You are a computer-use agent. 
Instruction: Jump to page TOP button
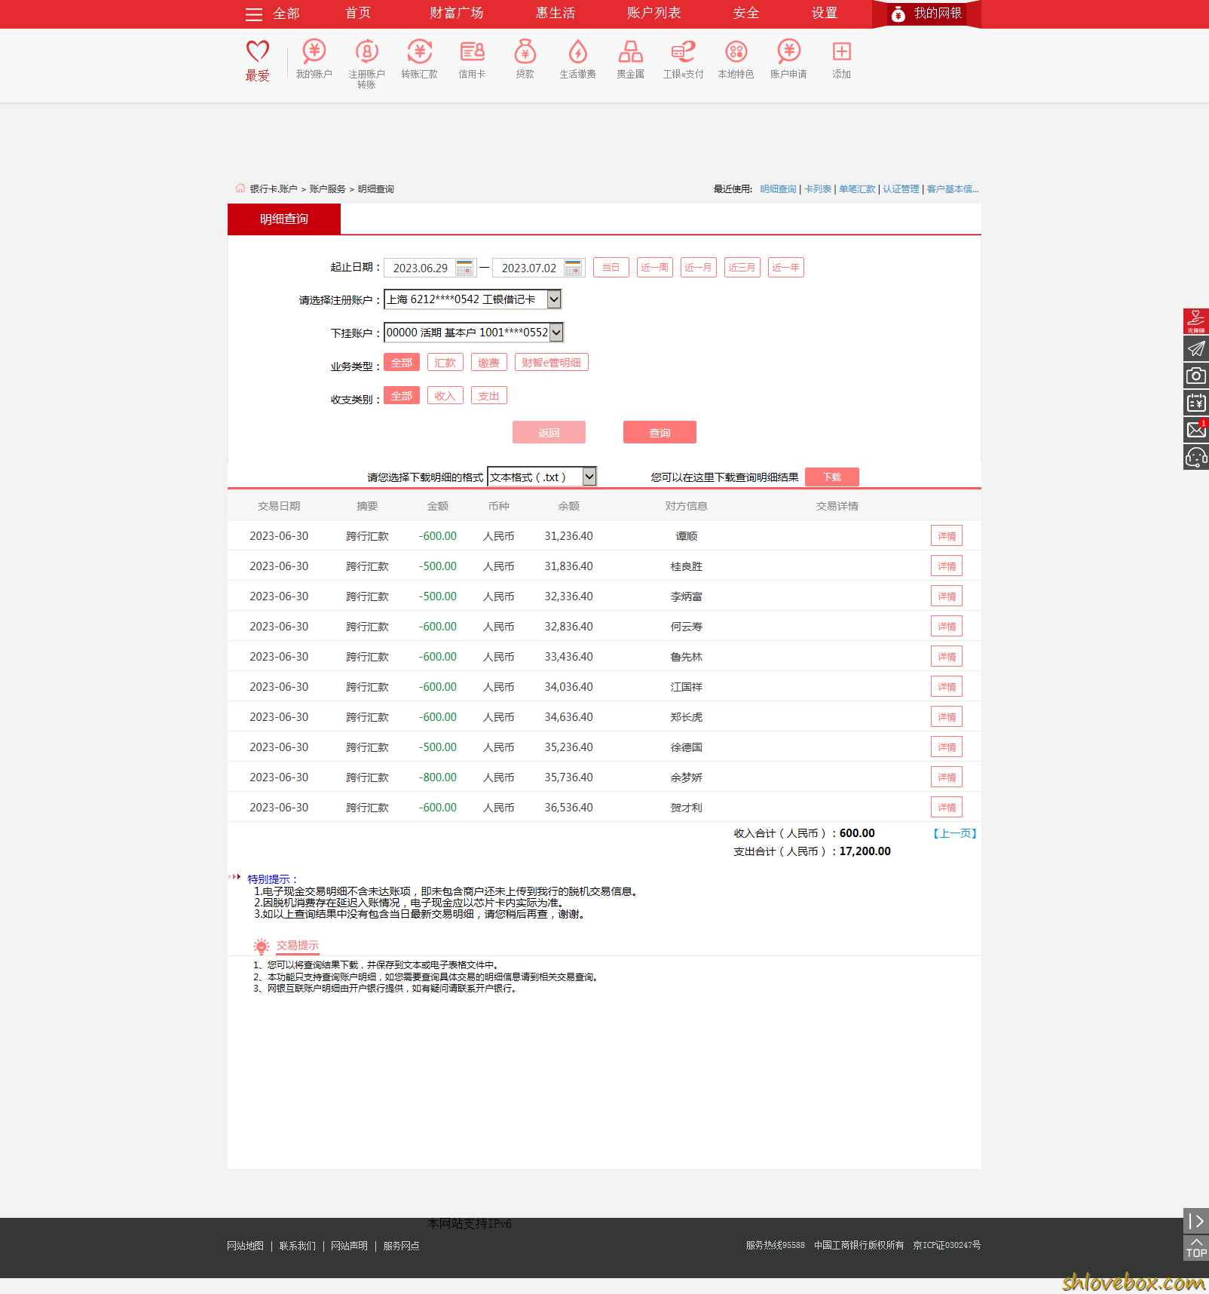click(1196, 1248)
